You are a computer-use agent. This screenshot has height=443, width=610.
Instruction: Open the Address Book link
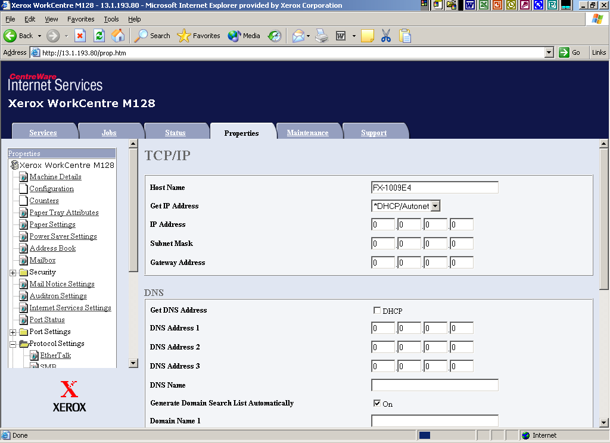pyautogui.click(x=52, y=248)
